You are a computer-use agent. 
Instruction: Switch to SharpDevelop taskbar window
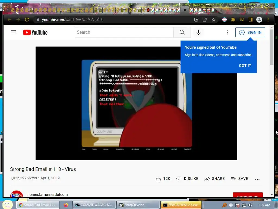(138, 205)
